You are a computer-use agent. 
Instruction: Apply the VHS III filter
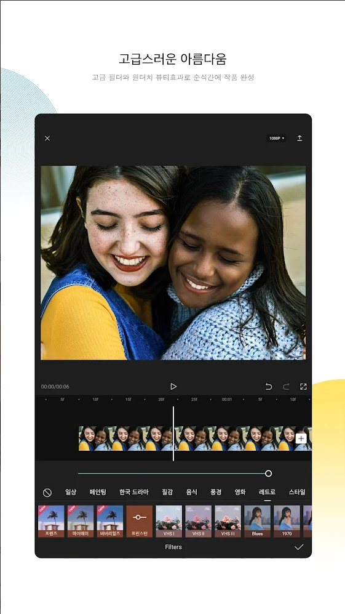[x=228, y=521]
